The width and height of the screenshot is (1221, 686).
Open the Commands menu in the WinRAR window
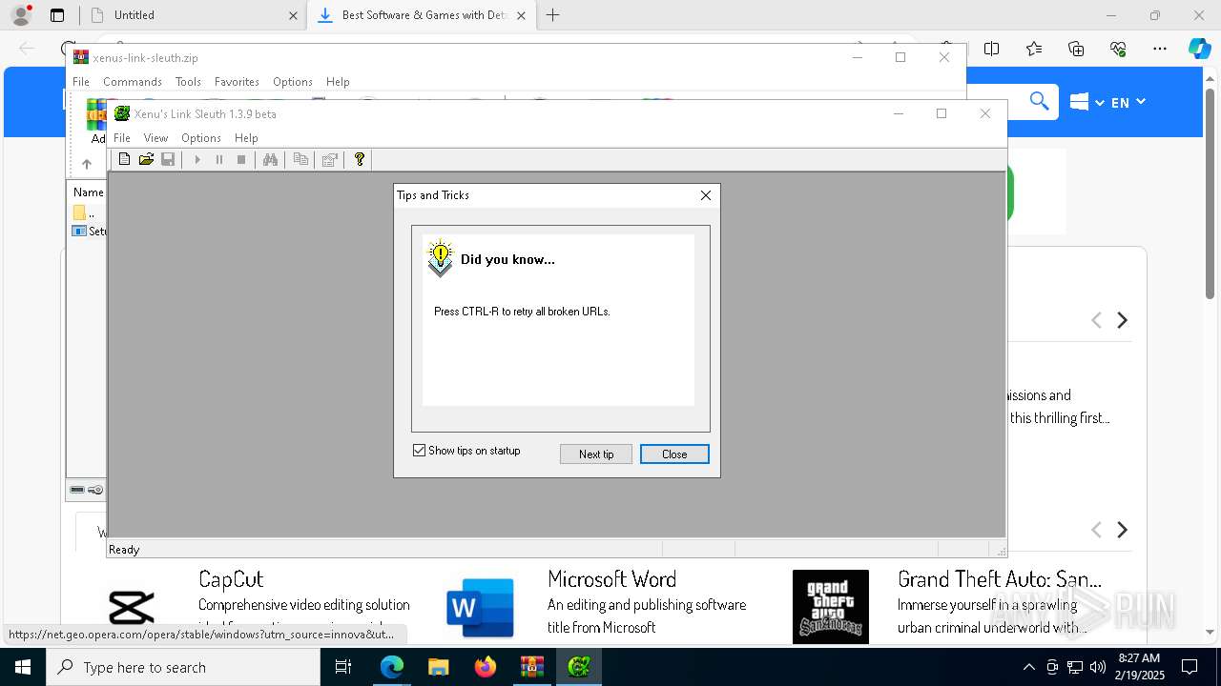pos(133,82)
